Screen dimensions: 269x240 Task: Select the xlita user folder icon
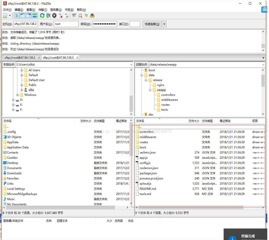pos(26,90)
